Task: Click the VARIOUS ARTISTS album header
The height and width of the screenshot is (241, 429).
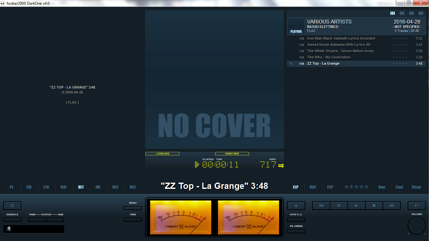Action: [x=356, y=26]
